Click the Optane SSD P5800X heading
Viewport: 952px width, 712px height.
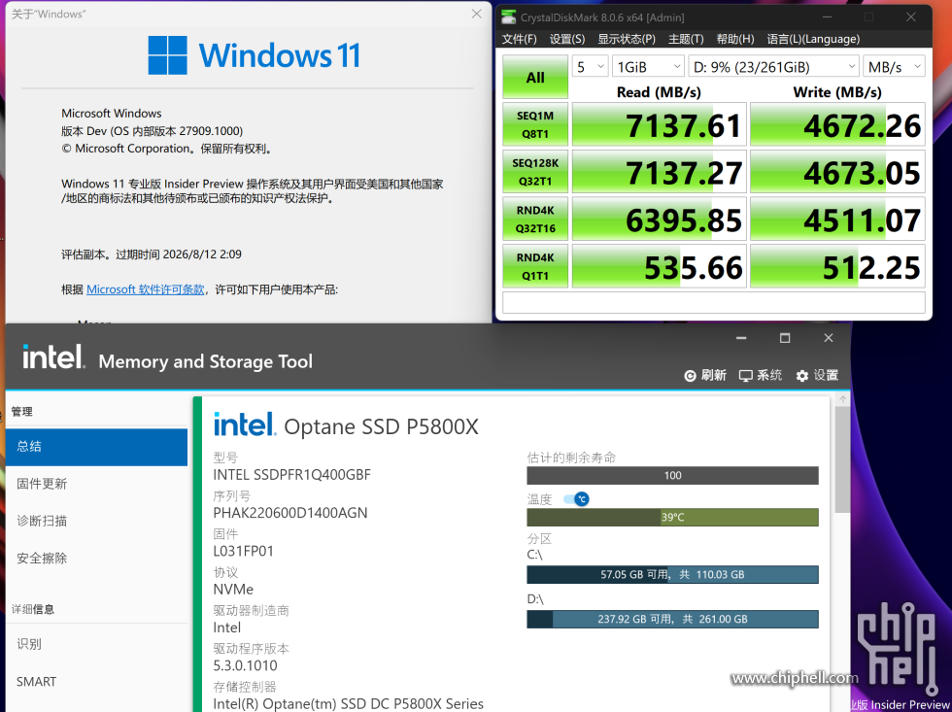tap(381, 426)
